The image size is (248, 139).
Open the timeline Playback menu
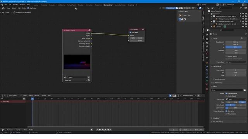coord(10,130)
